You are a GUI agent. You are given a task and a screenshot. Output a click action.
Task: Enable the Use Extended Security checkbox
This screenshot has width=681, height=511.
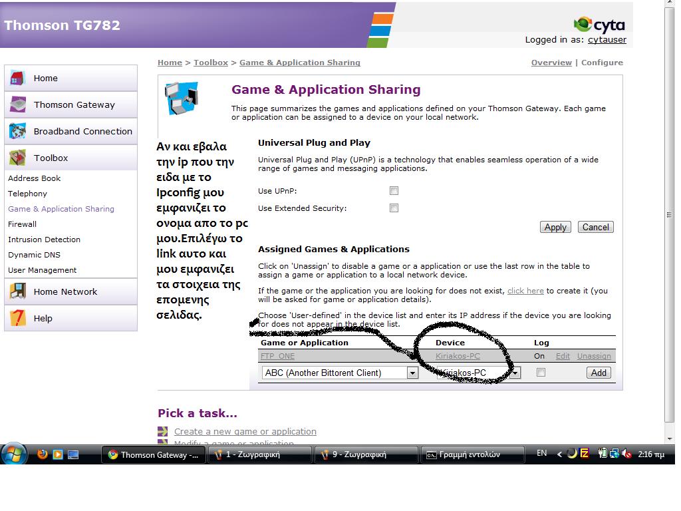click(x=394, y=208)
